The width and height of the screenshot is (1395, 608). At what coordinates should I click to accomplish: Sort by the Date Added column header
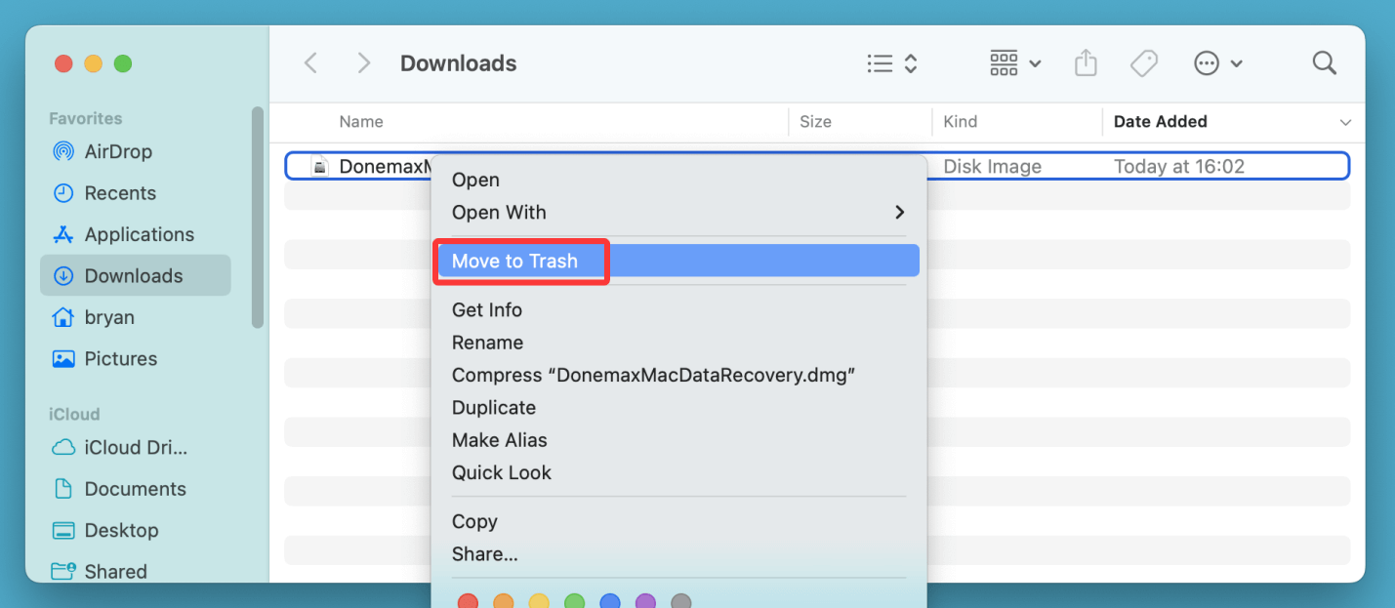pyautogui.click(x=1161, y=121)
